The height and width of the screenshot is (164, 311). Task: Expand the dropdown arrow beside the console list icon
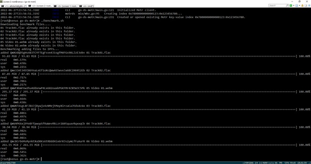click(299, 5)
